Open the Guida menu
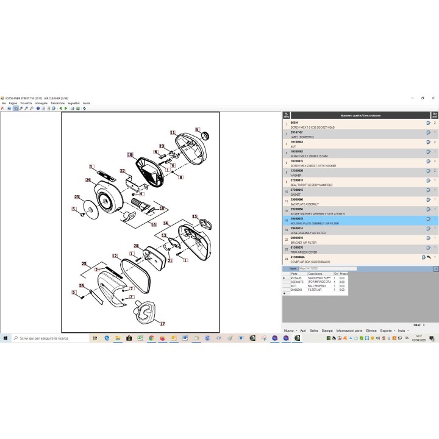Viewport: 439px width, 439px height. [86, 103]
